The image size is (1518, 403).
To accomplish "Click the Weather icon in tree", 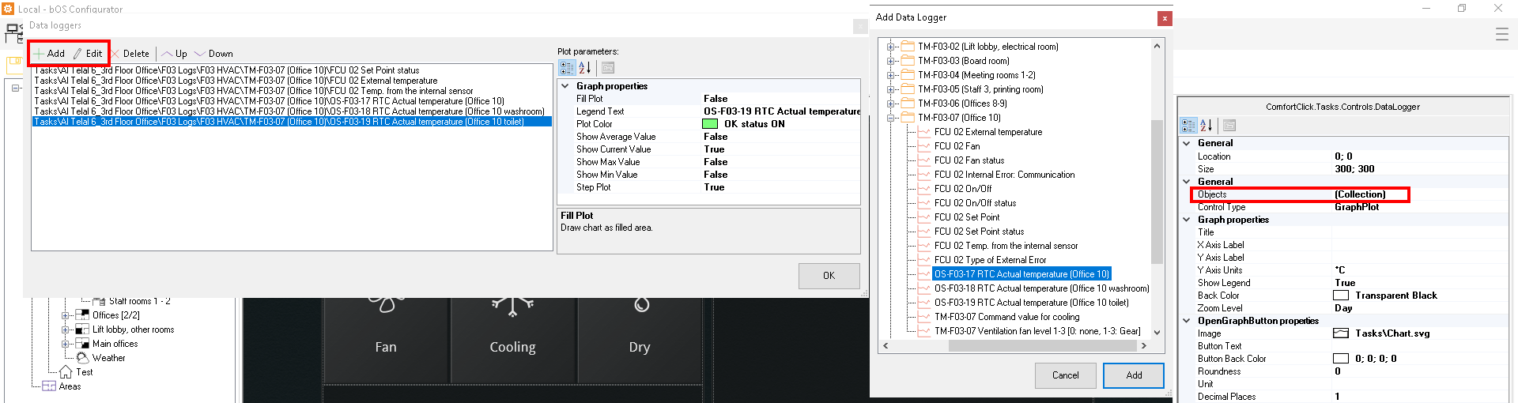I will tap(83, 358).
